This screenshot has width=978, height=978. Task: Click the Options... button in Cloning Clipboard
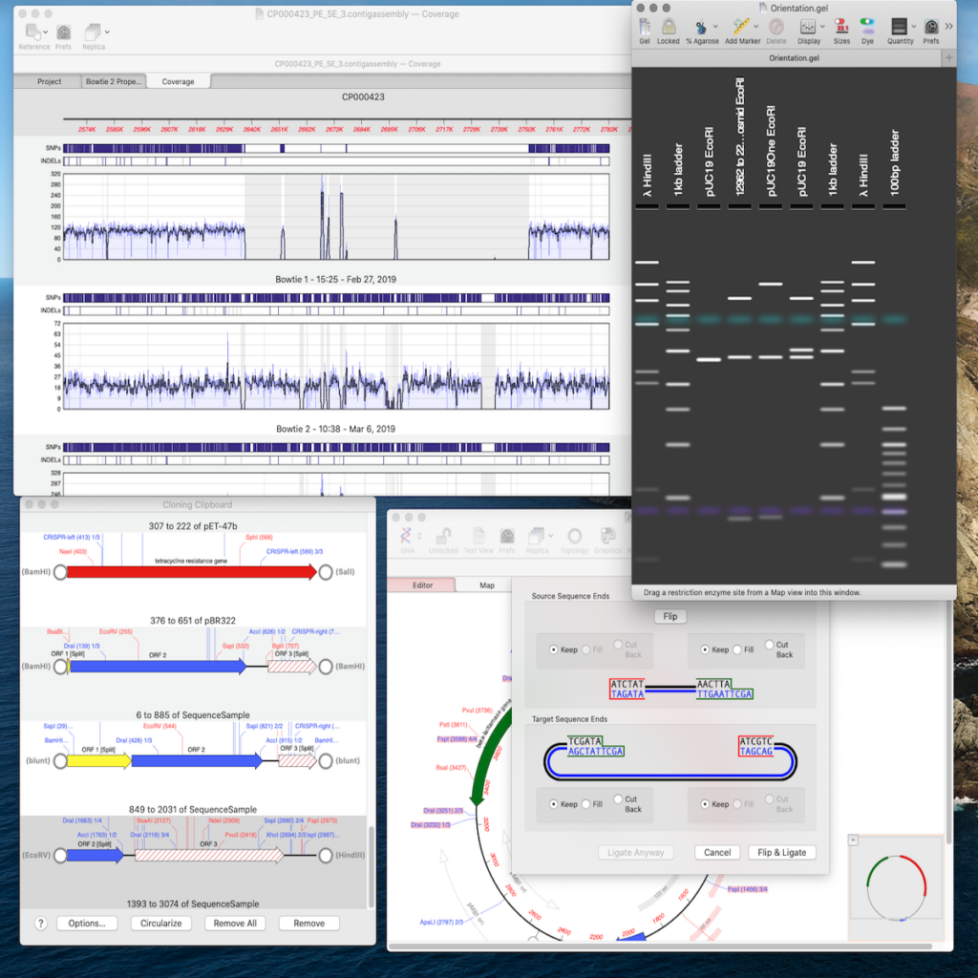[87, 924]
